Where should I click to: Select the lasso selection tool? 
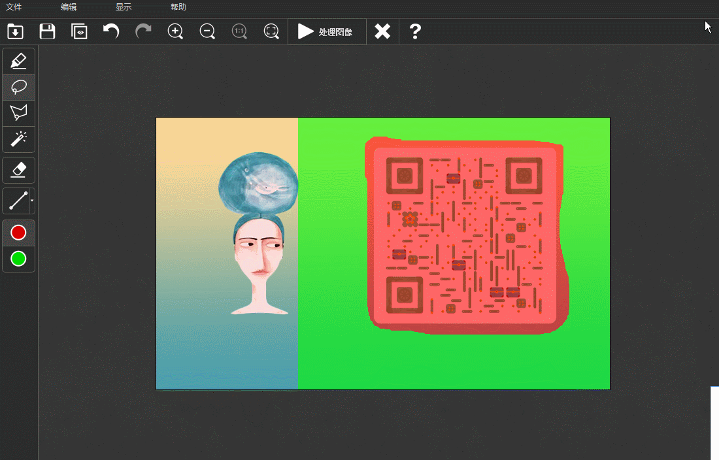click(x=19, y=87)
